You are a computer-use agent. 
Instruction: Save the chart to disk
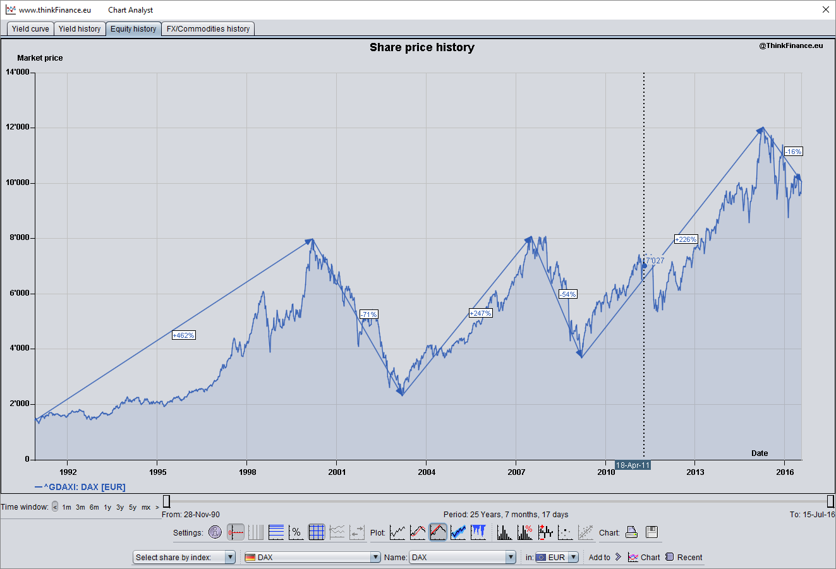click(x=652, y=532)
